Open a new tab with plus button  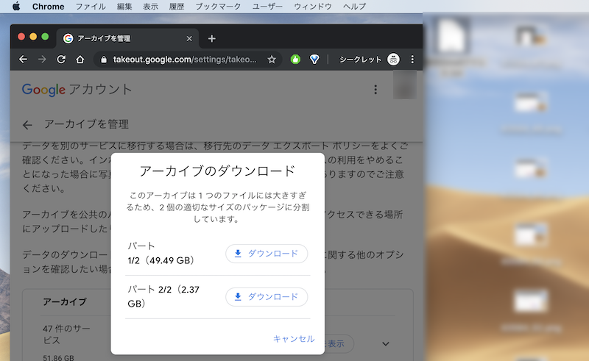coord(212,38)
